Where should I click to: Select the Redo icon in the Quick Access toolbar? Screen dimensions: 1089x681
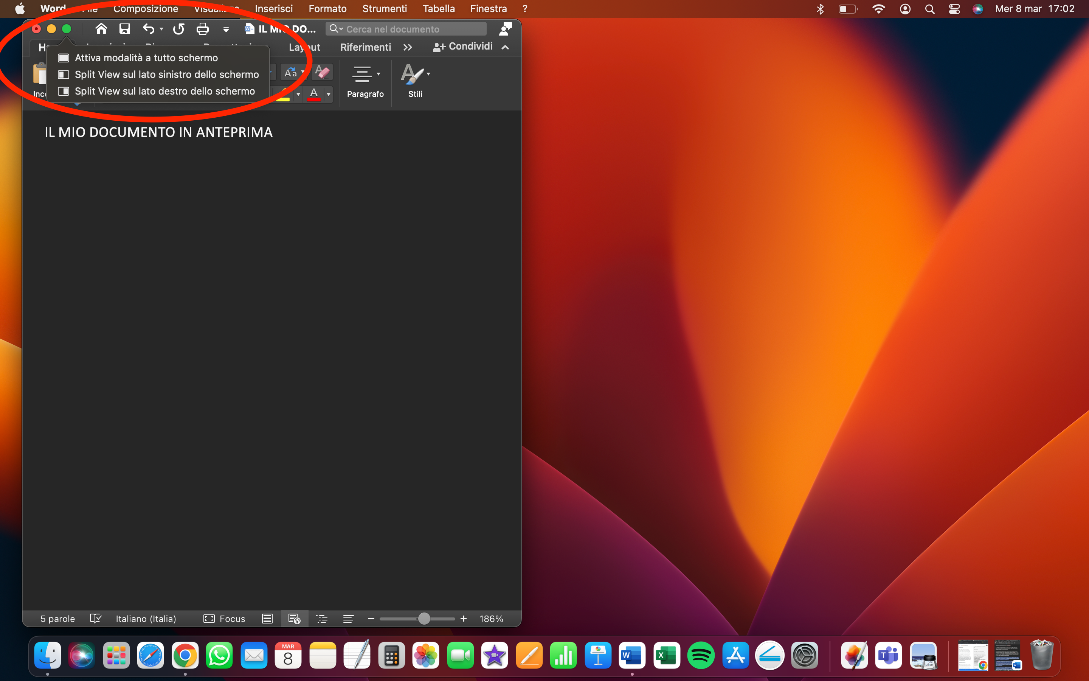tap(178, 28)
